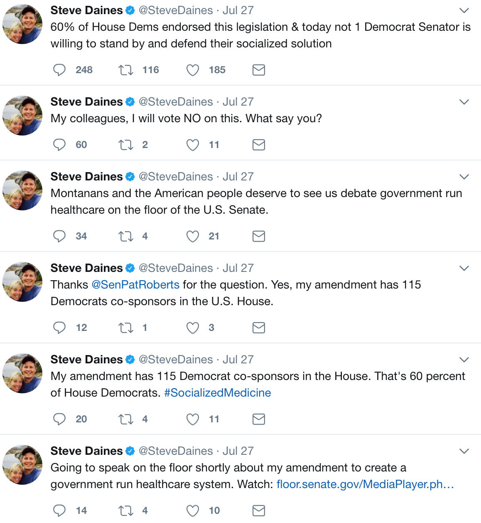The image size is (481, 523).
Task: Expand options for the 'Montanans' tweet
Action: (x=464, y=177)
